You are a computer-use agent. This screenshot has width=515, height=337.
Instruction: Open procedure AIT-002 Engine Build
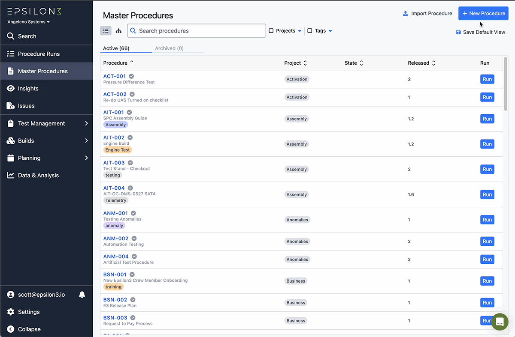click(x=113, y=137)
